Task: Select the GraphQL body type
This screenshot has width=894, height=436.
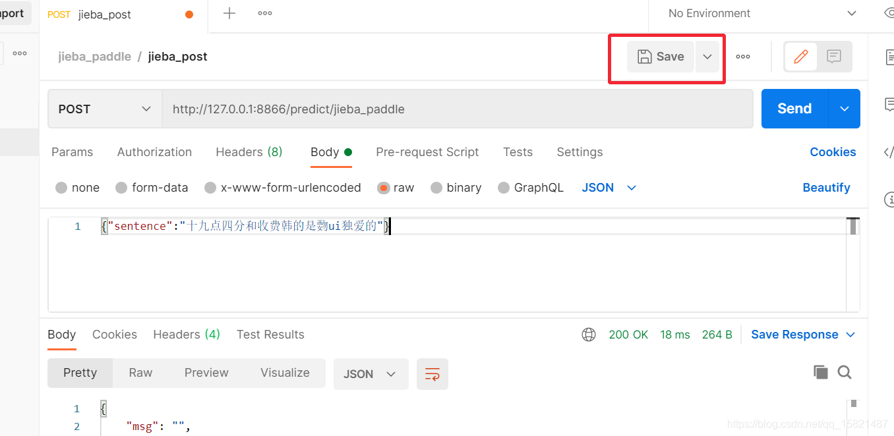Action: point(531,188)
